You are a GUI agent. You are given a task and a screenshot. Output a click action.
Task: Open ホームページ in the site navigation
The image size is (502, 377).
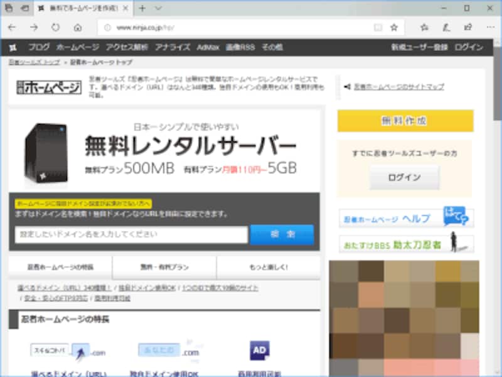78,48
